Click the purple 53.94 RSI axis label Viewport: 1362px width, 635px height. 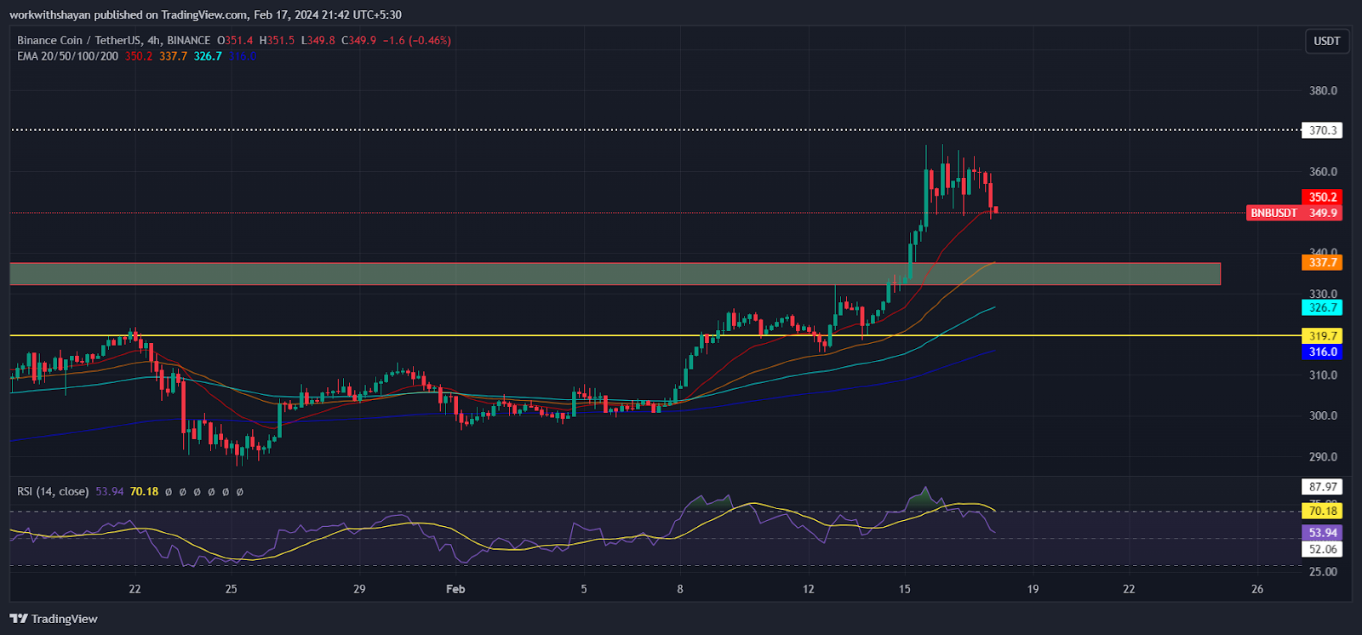pos(1322,533)
